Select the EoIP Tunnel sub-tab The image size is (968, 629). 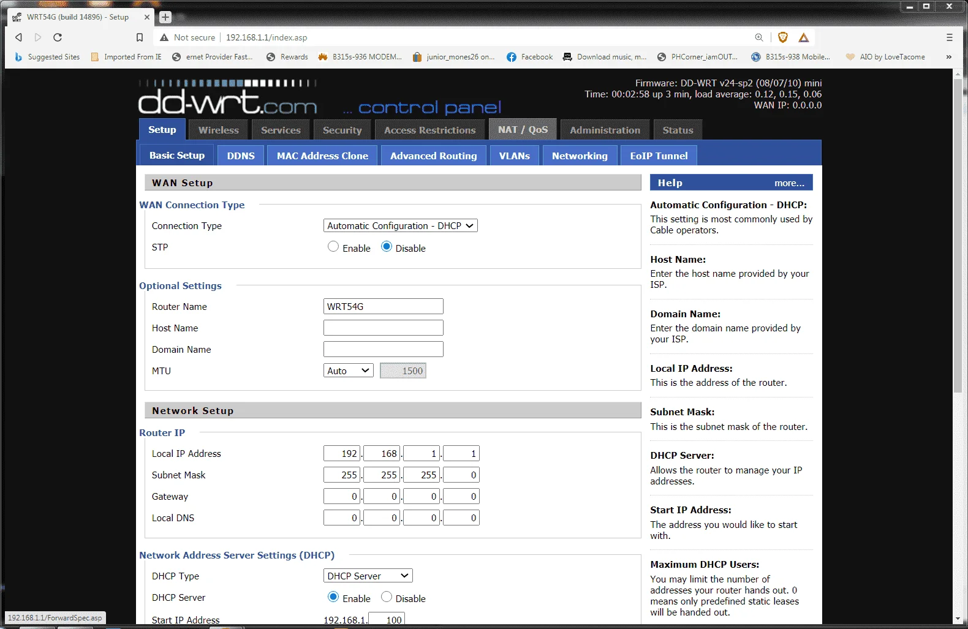tap(659, 156)
